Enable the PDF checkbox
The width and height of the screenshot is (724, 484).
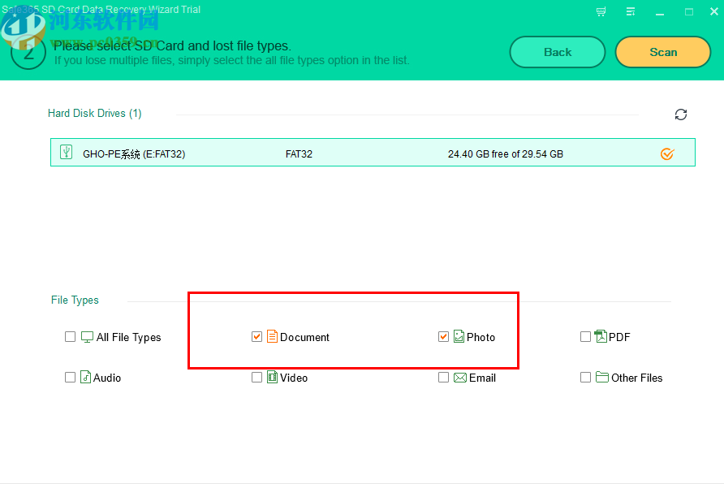[x=585, y=336]
